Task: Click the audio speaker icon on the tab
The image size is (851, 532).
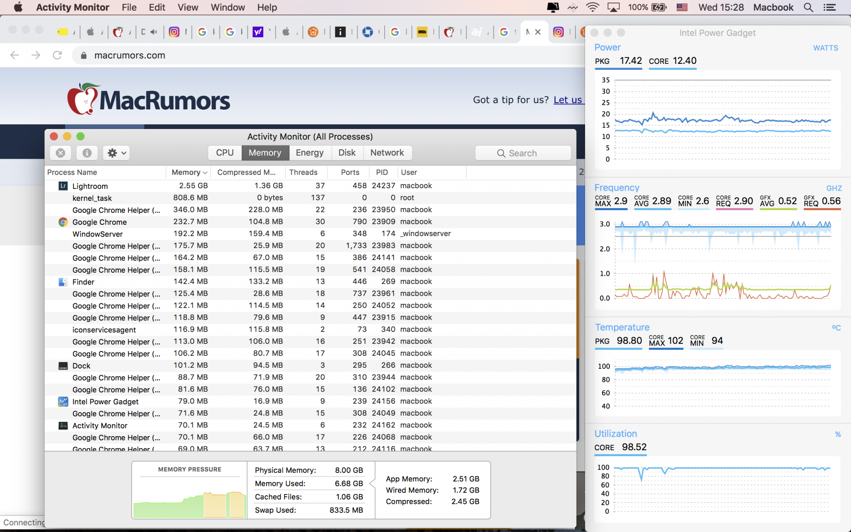Action: point(154,32)
